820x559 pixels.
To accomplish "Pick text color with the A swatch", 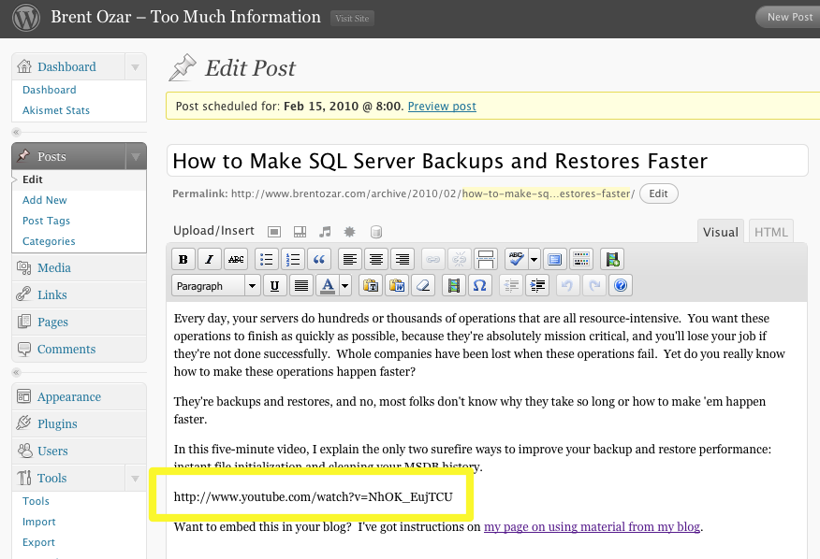I will click(x=327, y=286).
